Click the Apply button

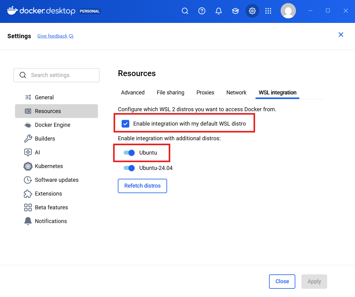point(314,281)
